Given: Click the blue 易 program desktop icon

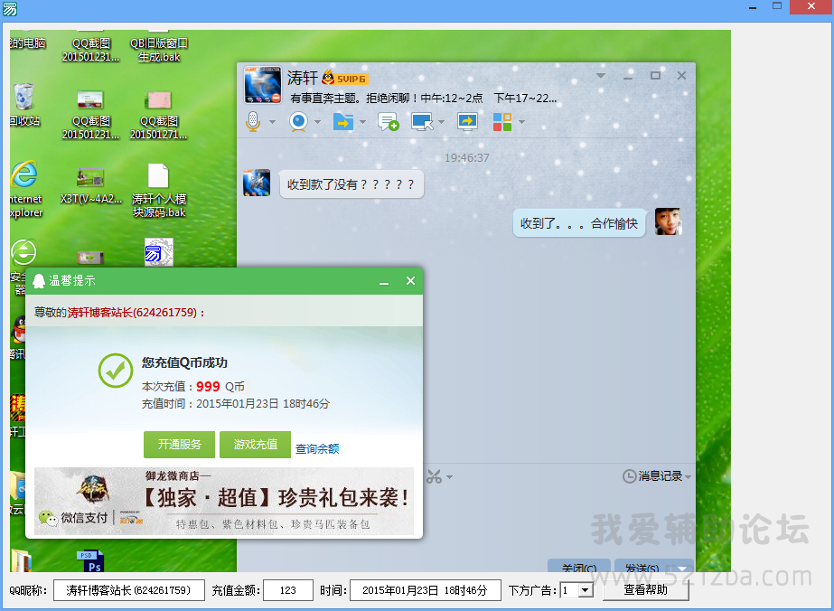Looking at the screenshot, I should (x=158, y=252).
